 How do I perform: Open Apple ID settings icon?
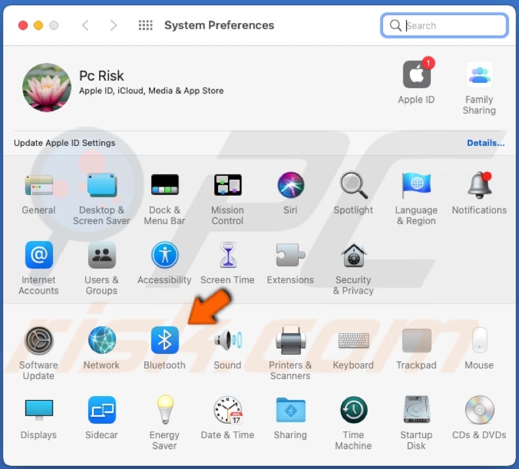tap(417, 74)
